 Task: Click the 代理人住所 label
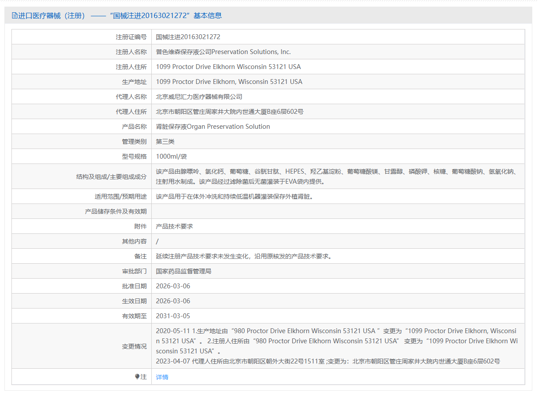(x=131, y=112)
